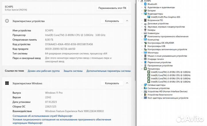Open Условия лицензионного соглашения link

(x=62, y=121)
